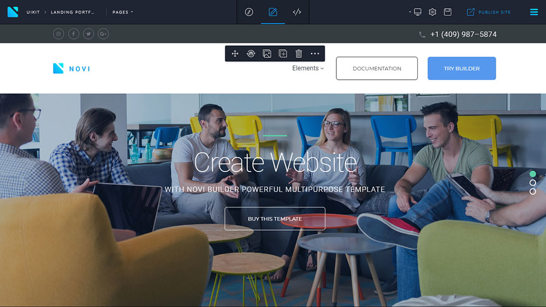
Task: Duplicate element with the plus icon
Action: pyautogui.click(x=283, y=54)
